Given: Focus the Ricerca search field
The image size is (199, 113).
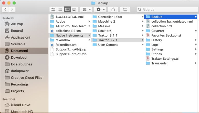Looking at the screenshot, I should coord(167,10).
